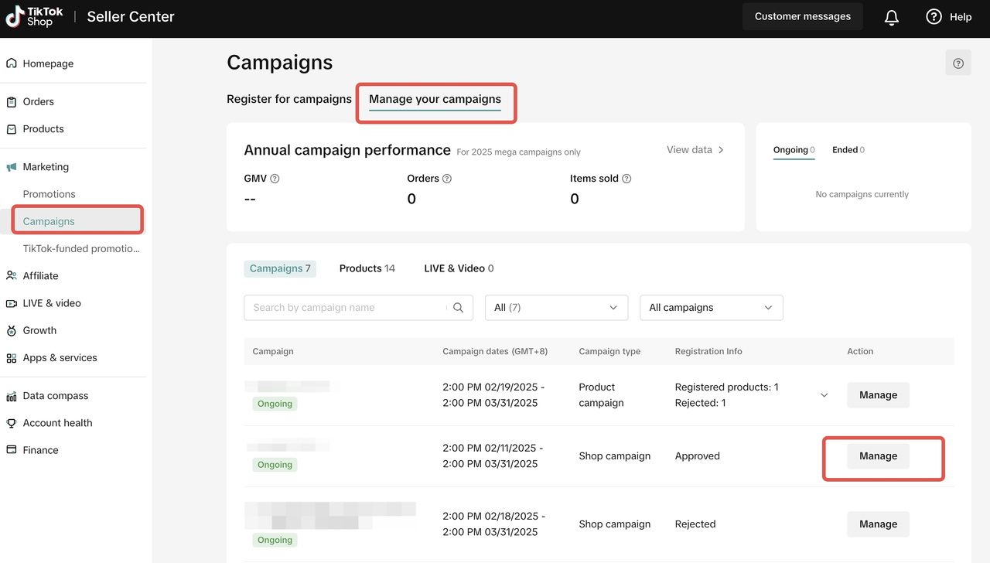Click the View data arrow link
The height and width of the screenshot is (563, 990).
695,150
